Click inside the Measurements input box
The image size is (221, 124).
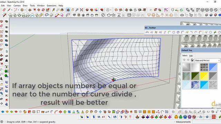pos(206,122)
